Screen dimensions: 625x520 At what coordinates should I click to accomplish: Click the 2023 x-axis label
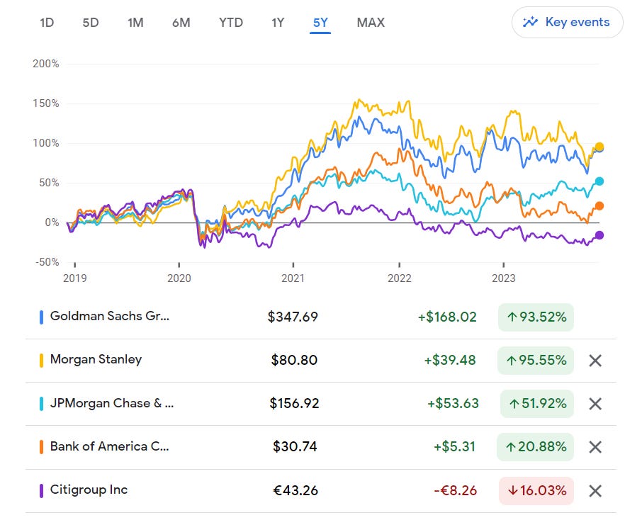point(503,278)
